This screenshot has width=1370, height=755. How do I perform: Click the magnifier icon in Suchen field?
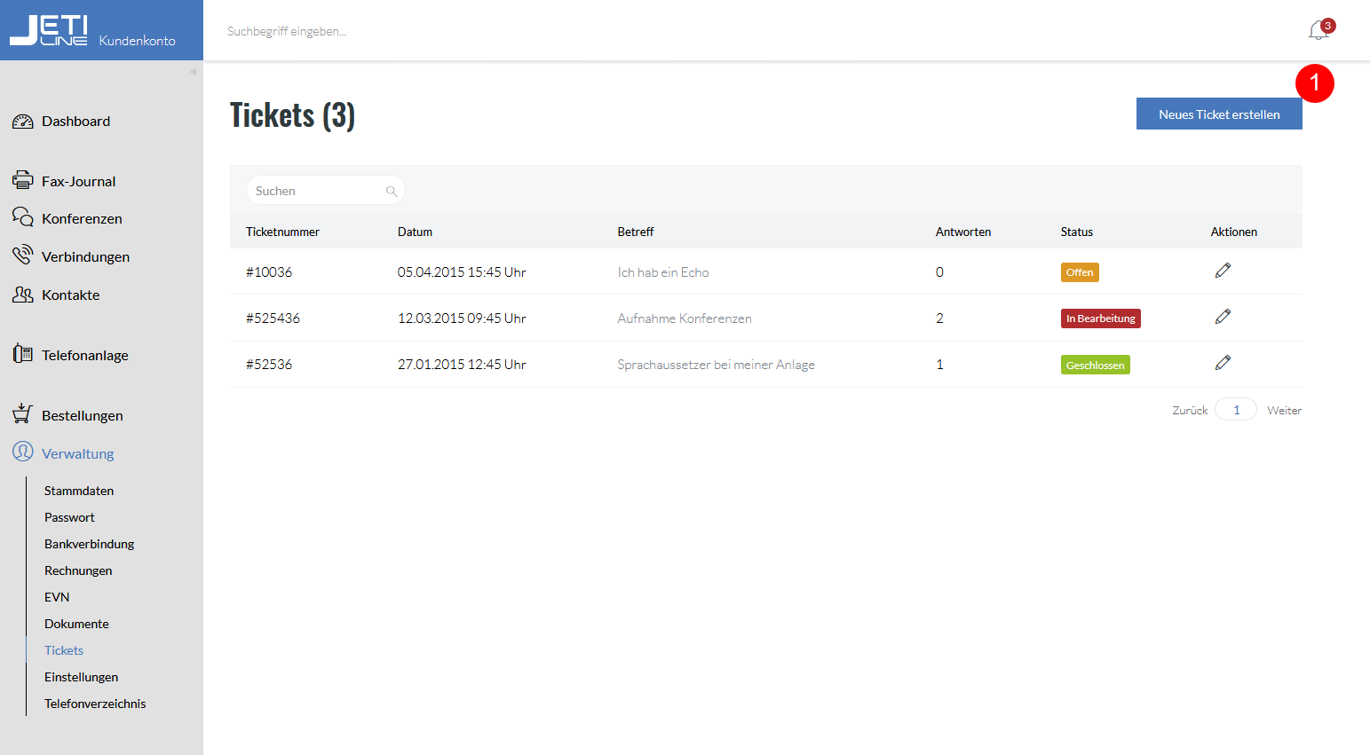point(392,191)
